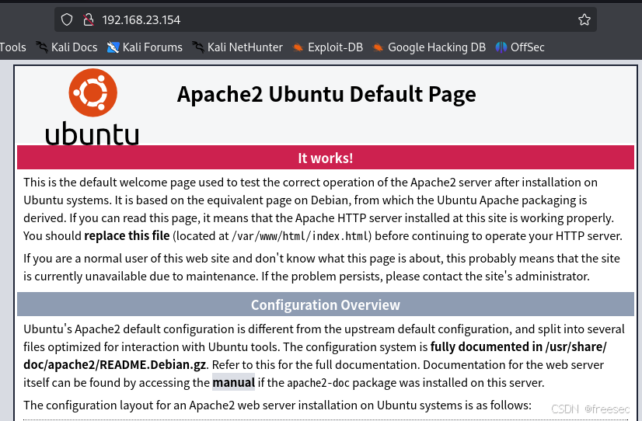Open the OffSec bookmark
Image resolution: width=642 pixels, height=421 pixels.
520,47
